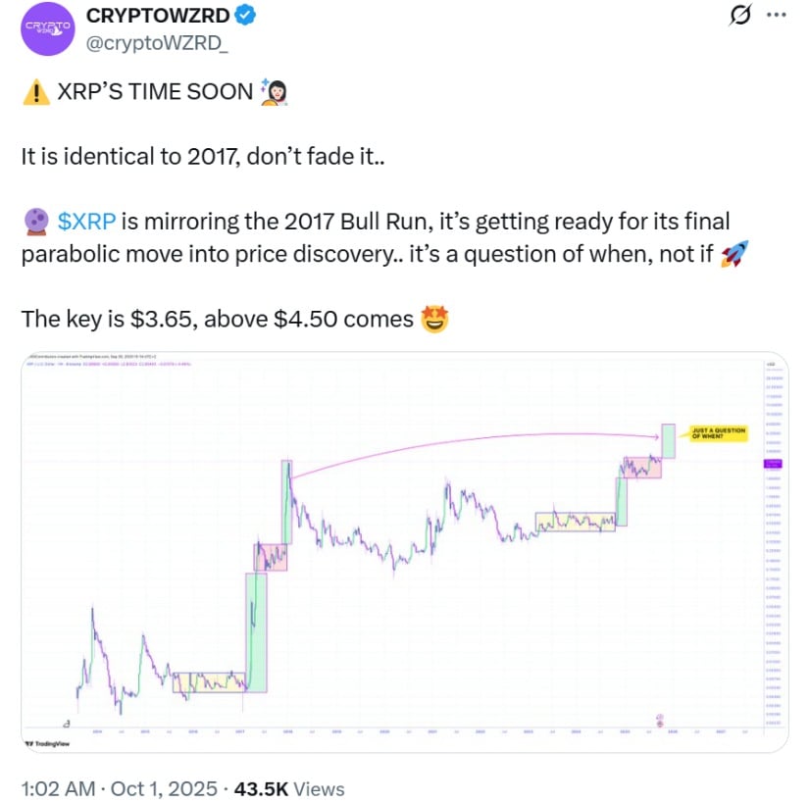Click the star-struck face emoji
Viewport: 809px width, 803px height.
tap(433, 319)
